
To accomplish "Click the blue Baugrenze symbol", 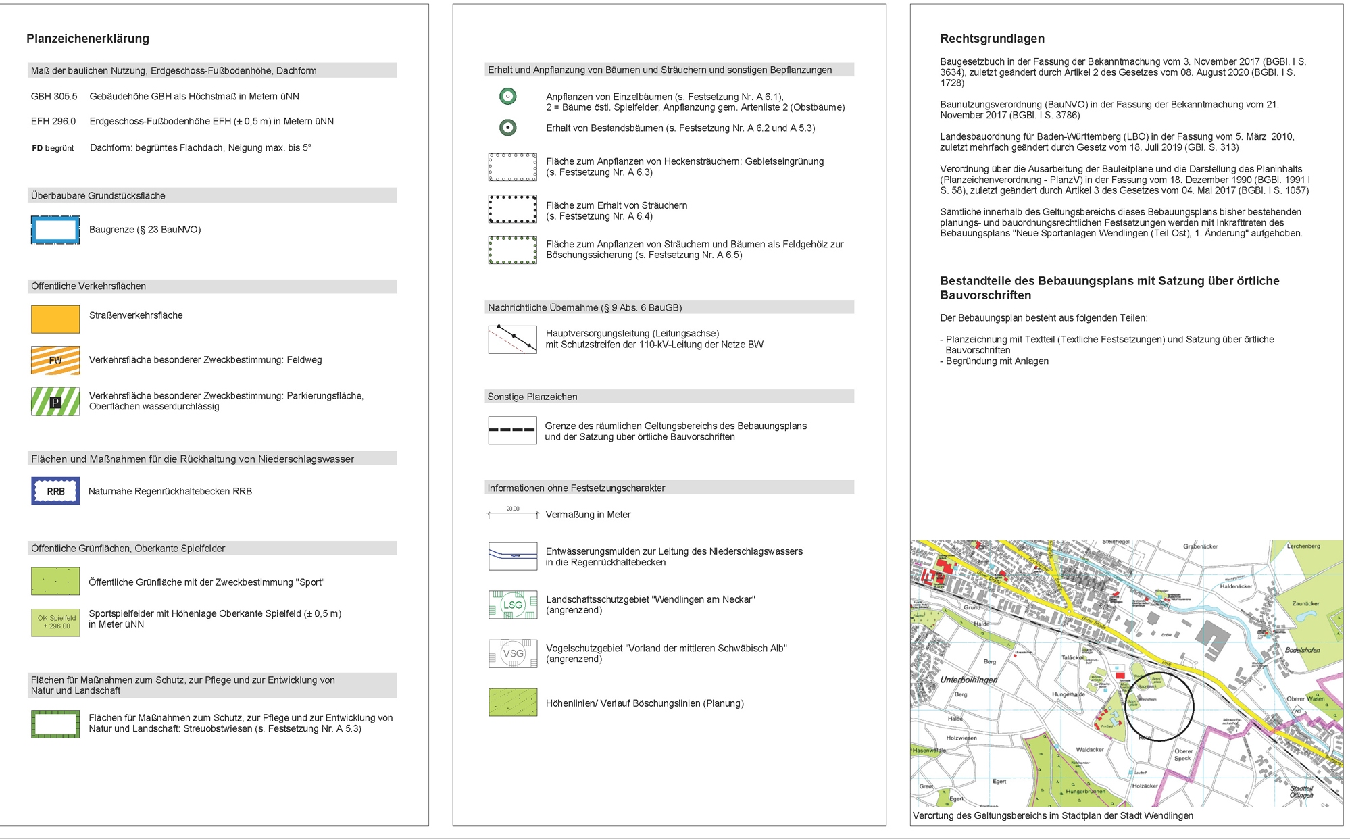I will (x=55, y=230).
